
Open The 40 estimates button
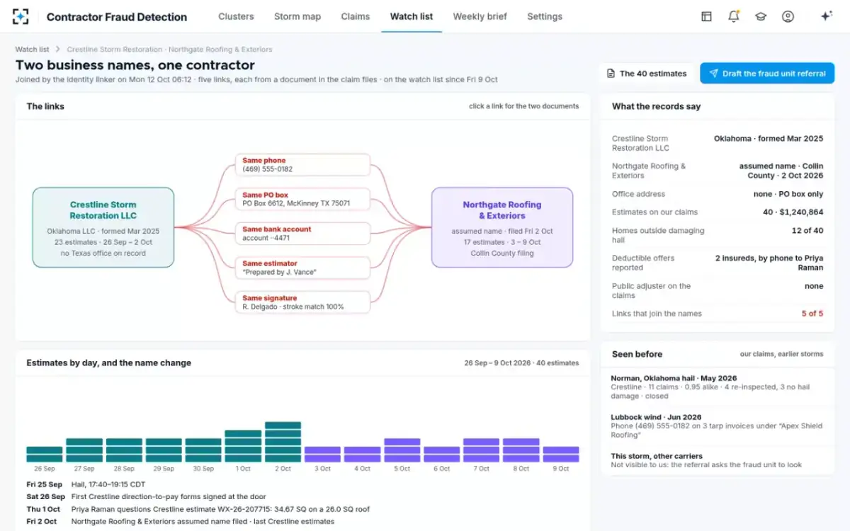pyautogui.click(x=647, y=73)
